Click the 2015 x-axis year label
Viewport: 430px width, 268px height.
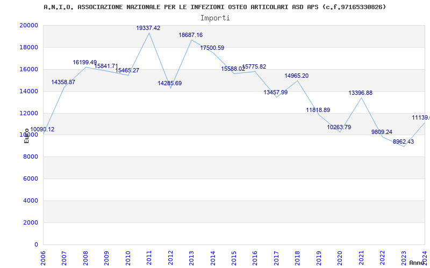pos(234,258)
